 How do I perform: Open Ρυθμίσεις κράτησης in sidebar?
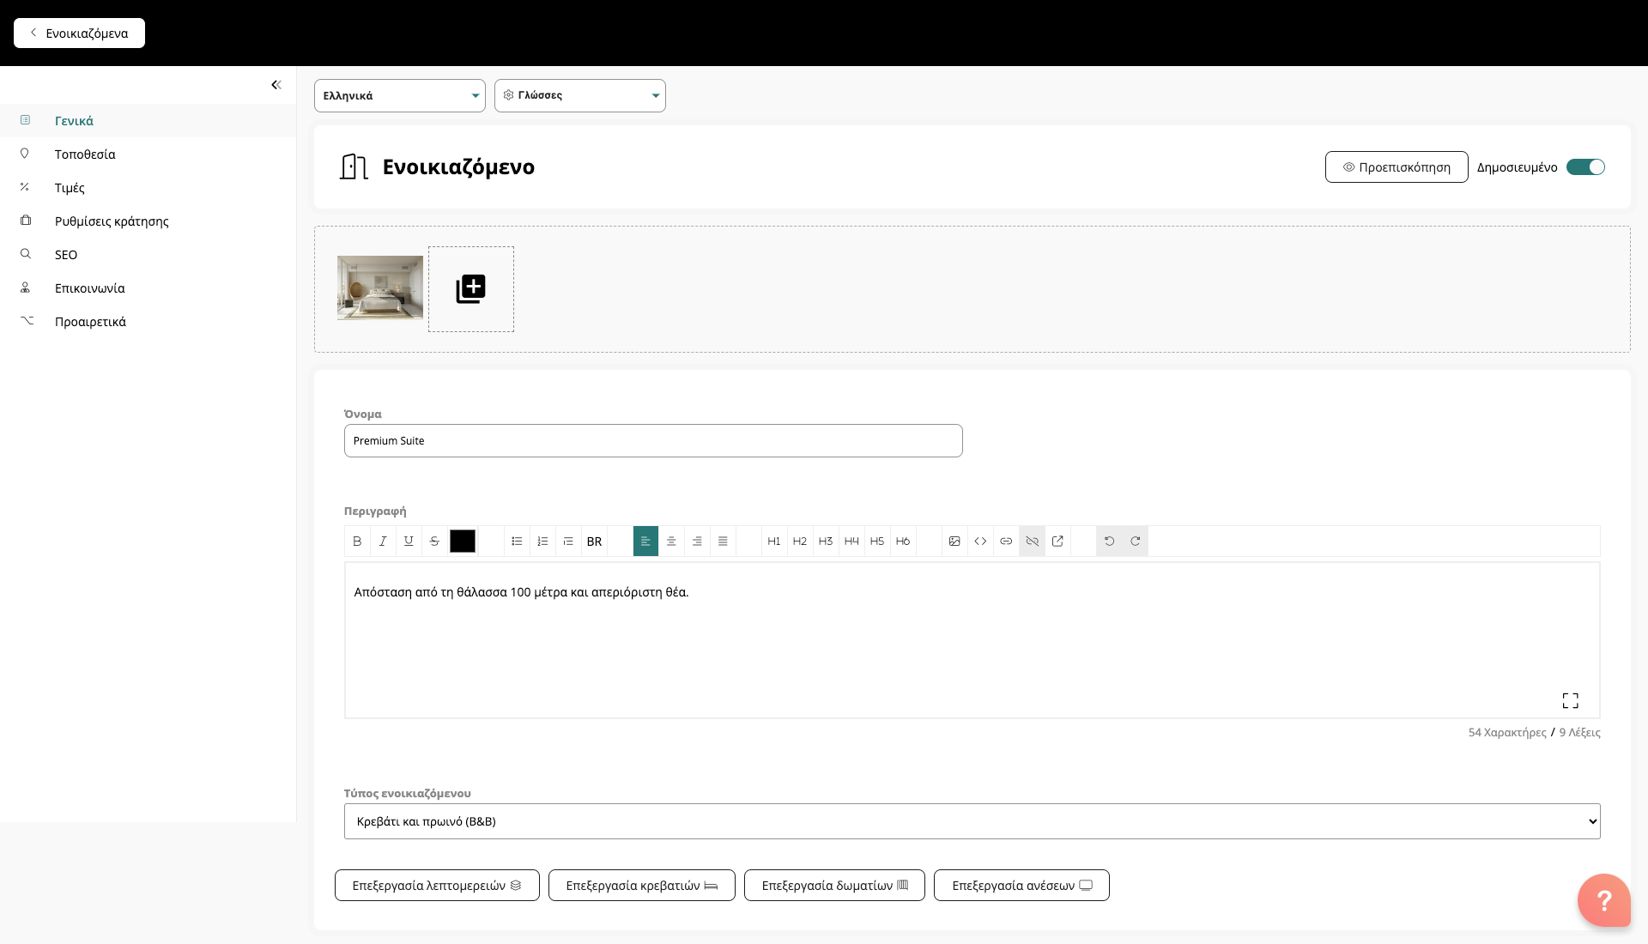pyautogui.click(x=112, y=221)
